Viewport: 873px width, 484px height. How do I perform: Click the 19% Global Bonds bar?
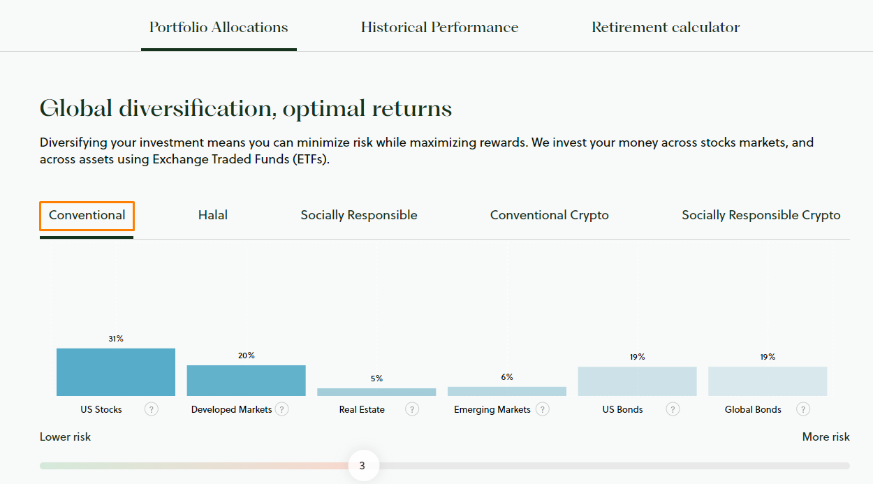coord(768,381)
